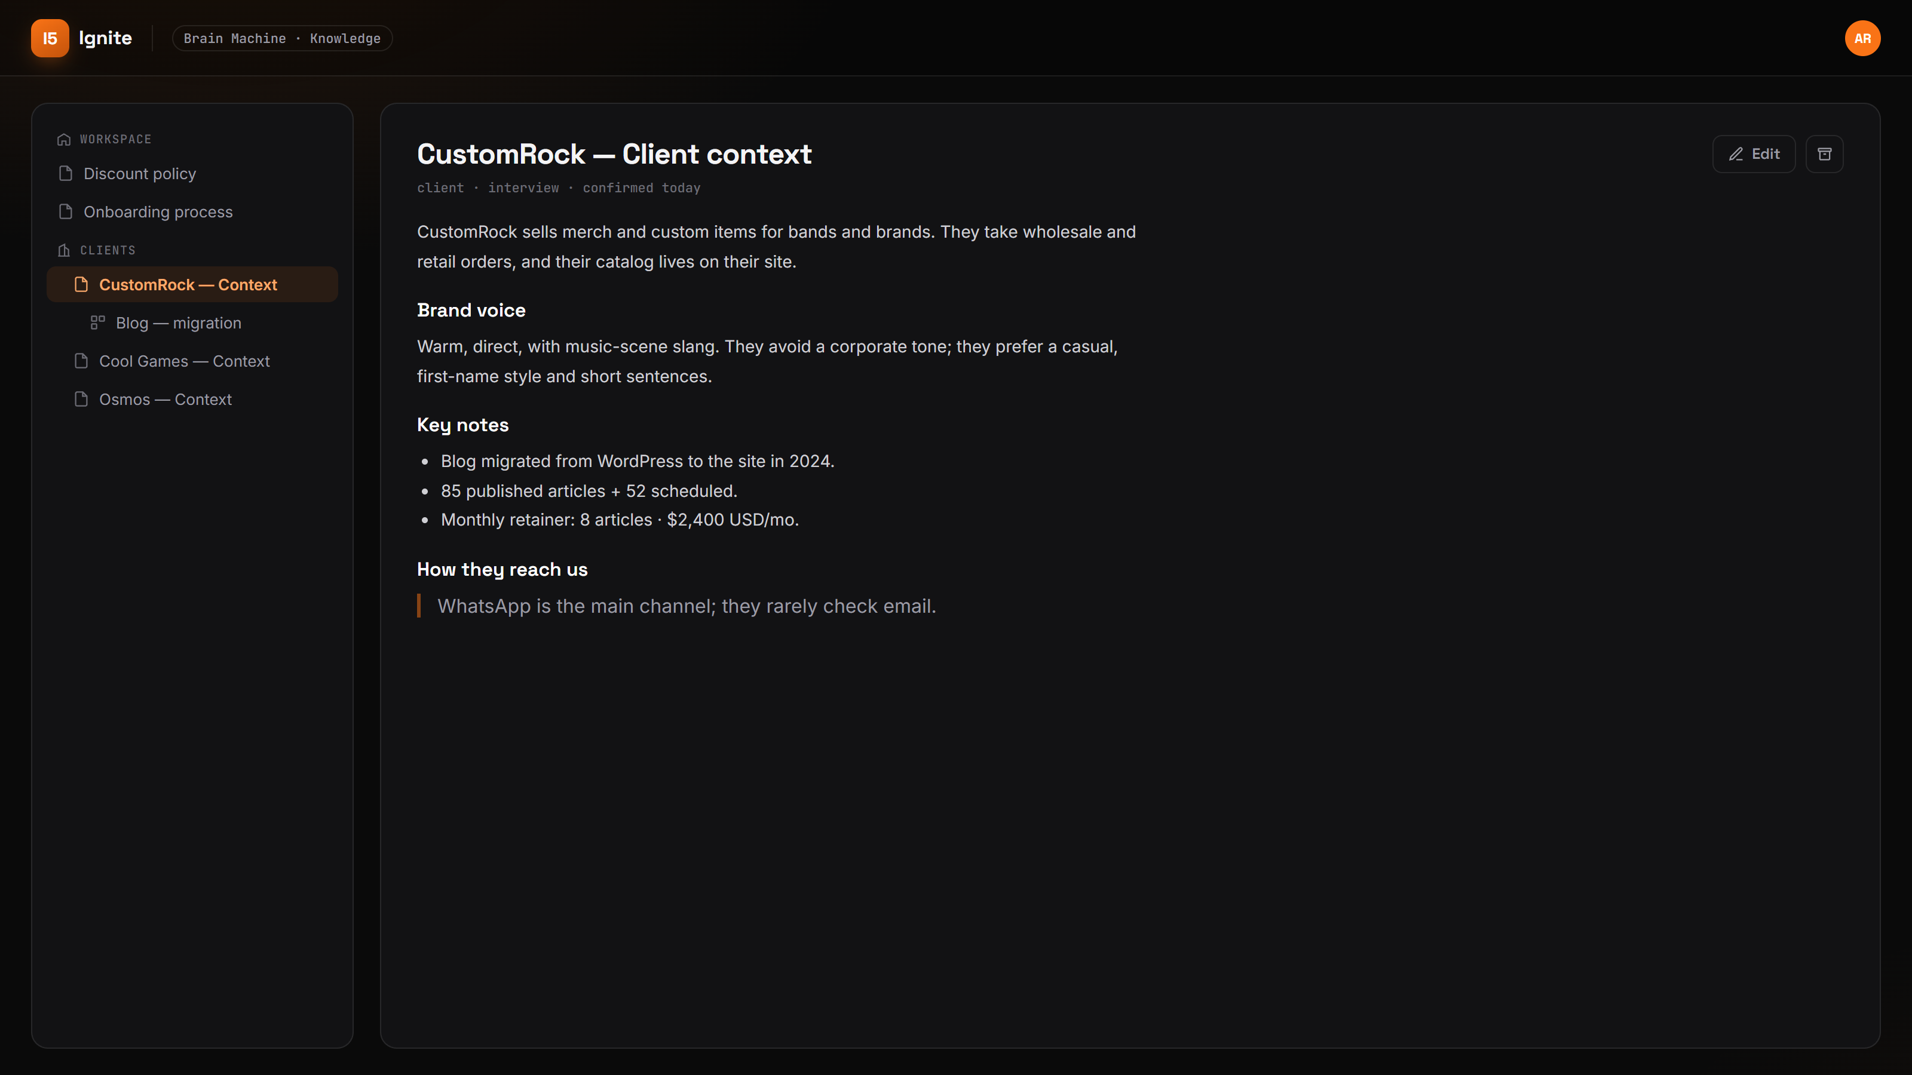The image size is (1912, 1075).
Task: Click the bullet '85 published articles + 52 scheduled'
Action: [x=589, y=490]
